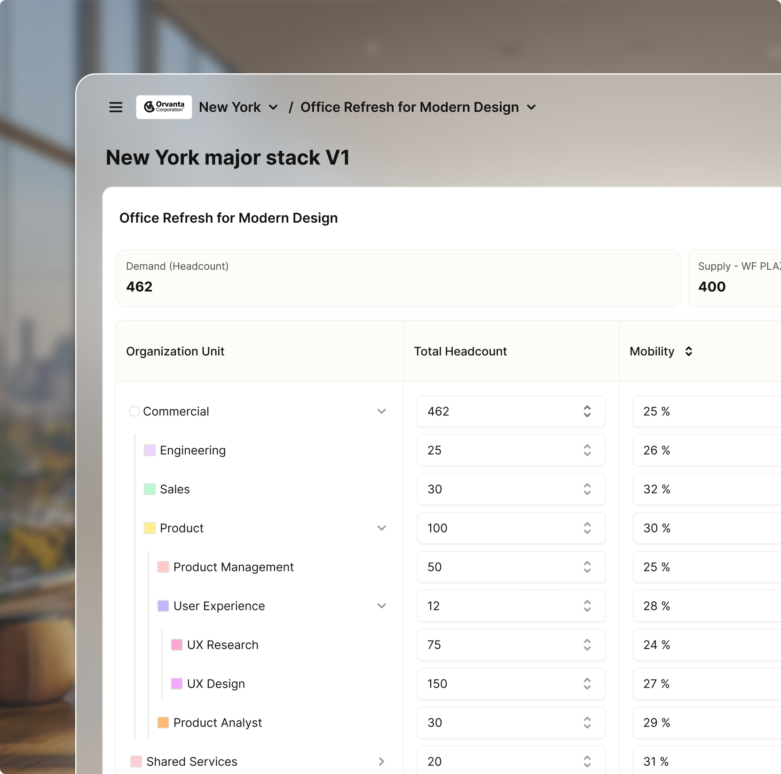Click the Product yellow color swatch
The height and width of the screenshot is (774, 781).
[x=150, y=528]
